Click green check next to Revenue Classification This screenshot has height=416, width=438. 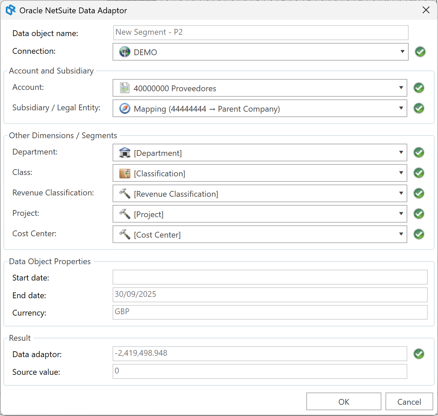click(419, 193)
